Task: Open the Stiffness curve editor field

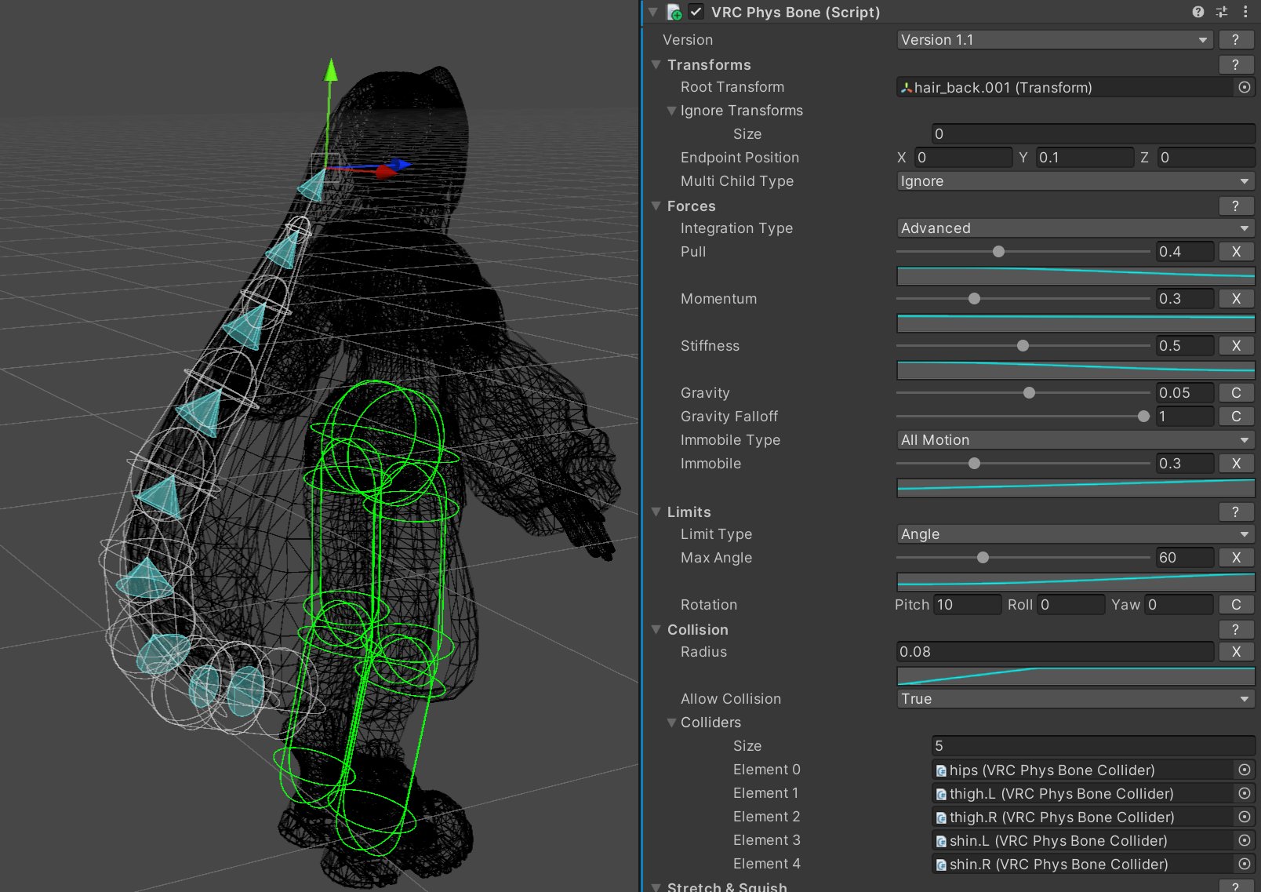Action: (x=1075, y=370)
